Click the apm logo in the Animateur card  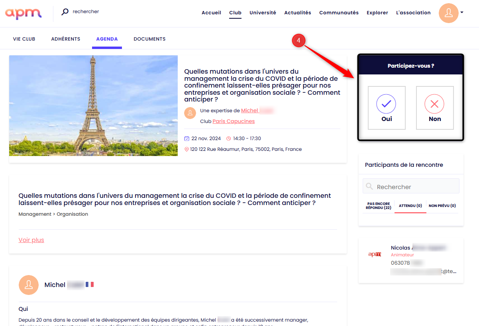375,254
